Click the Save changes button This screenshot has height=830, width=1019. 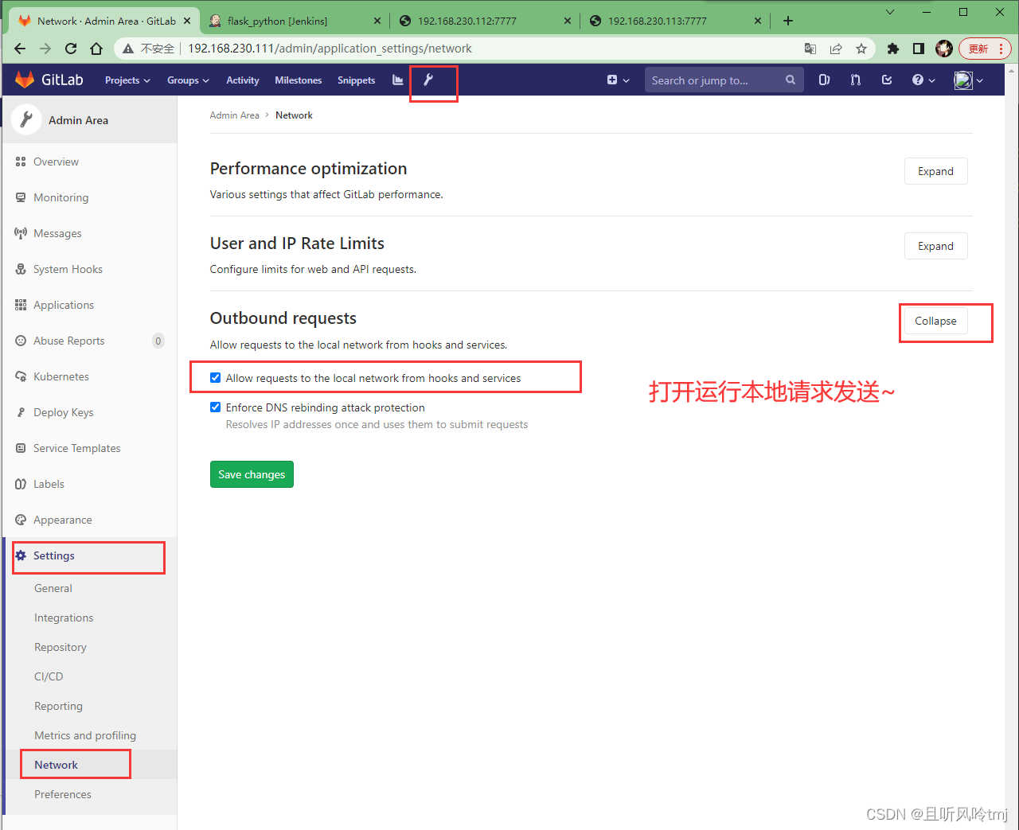[x=252, y=474]
